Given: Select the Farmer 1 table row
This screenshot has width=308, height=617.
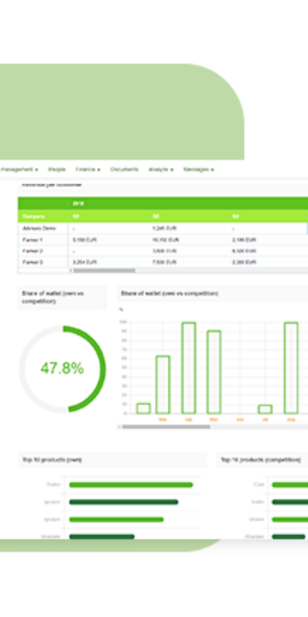Looking at the screenshot, I should point(163,239).
